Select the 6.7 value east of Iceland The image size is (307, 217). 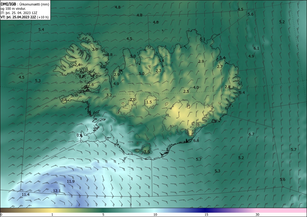coord(251,134)
